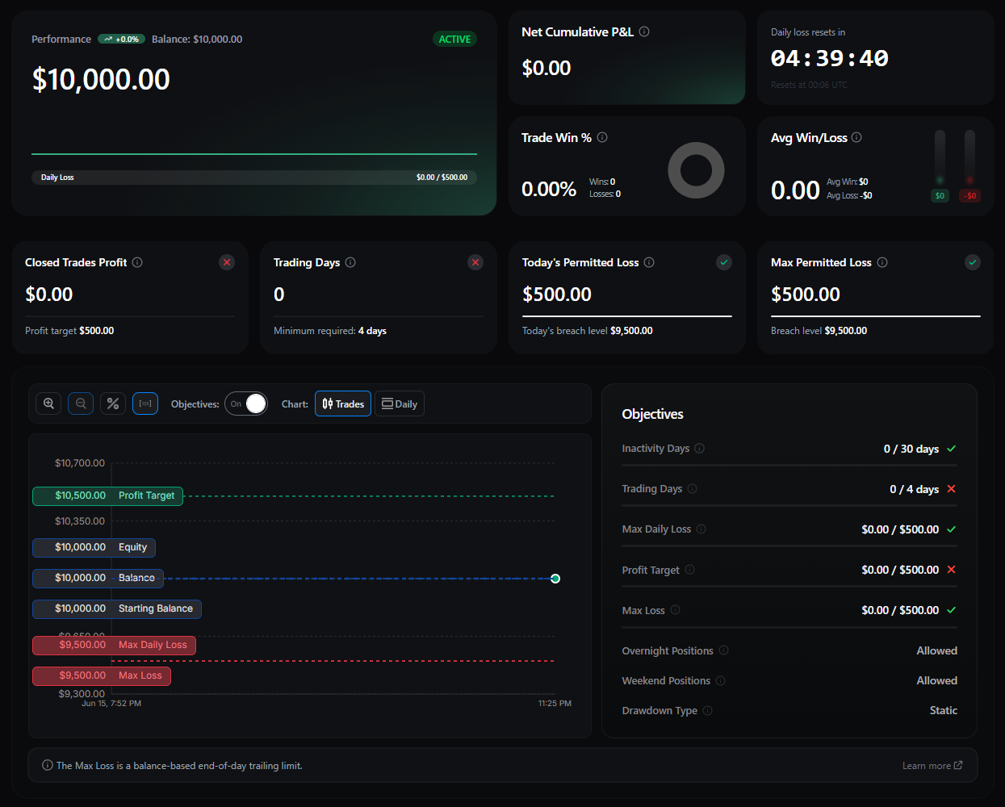Click info icon next to Weekend Positions
The height and width of the screenshot is (807, 1005).
click(721, 680)
